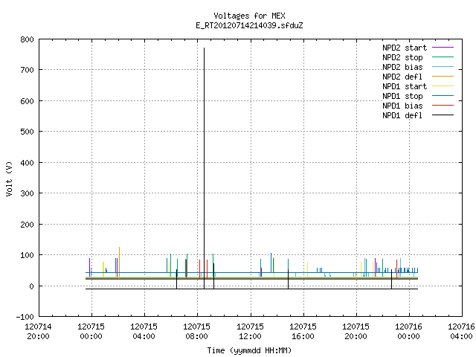
Task: Click the '120714 20:00' x-axis tick label
Action: tap(38, 332)
